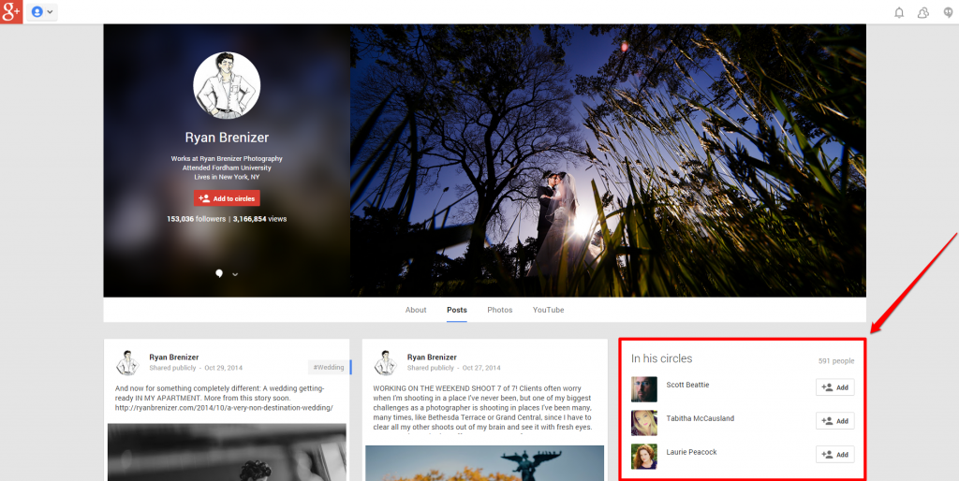
Task: Click Attended Fordham University text
Action: 227,168
